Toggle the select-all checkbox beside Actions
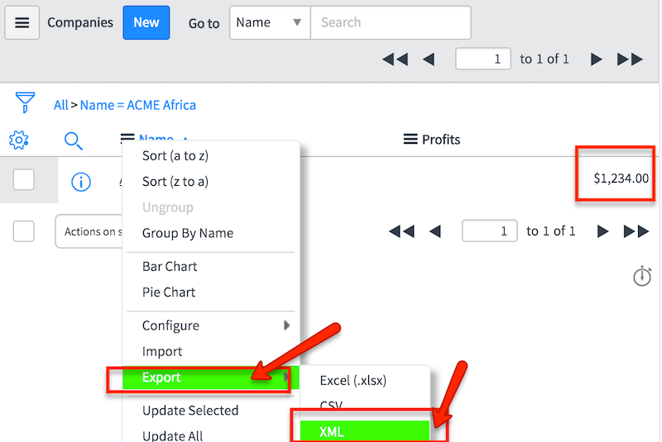Image resolution: width=662 pixels, height=442 pixels. point(24,231)
